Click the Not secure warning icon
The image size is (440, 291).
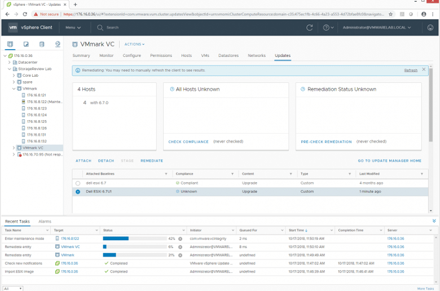[x=36, y=14]
